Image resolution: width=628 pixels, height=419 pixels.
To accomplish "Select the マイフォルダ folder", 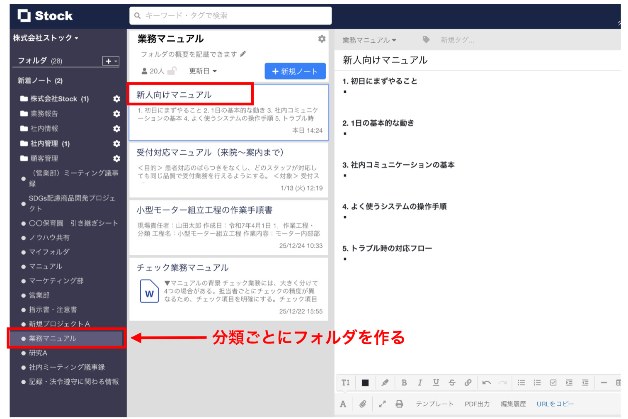I will [46, 252].
